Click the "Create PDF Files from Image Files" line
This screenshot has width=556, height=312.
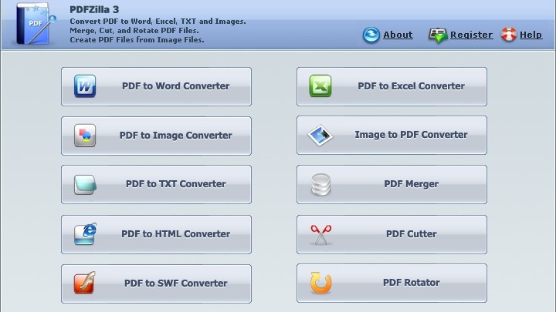pyautogui.click(x=137, y=39)
